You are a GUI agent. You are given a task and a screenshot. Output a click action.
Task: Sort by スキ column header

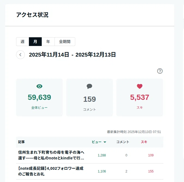pos(144,142)
